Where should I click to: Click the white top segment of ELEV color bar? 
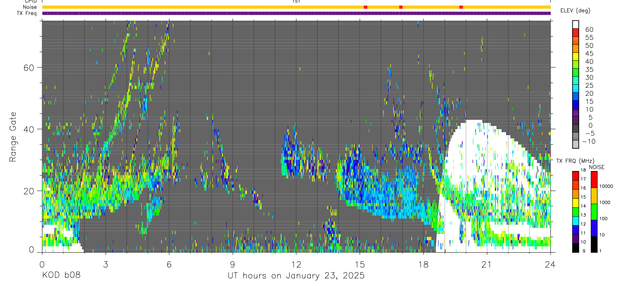click(x=576, y=24)
